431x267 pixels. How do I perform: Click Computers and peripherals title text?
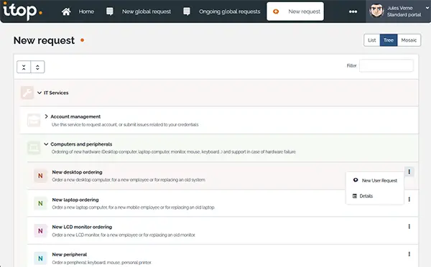click(81, 144)
